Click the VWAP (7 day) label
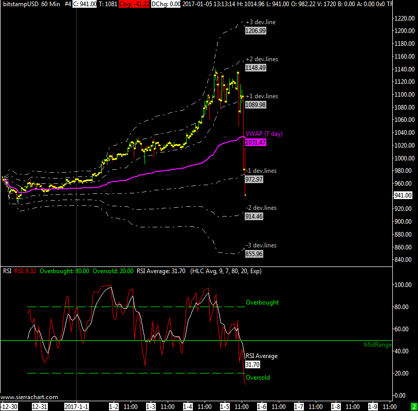This screenshot has height=411, width=418. 264,134
